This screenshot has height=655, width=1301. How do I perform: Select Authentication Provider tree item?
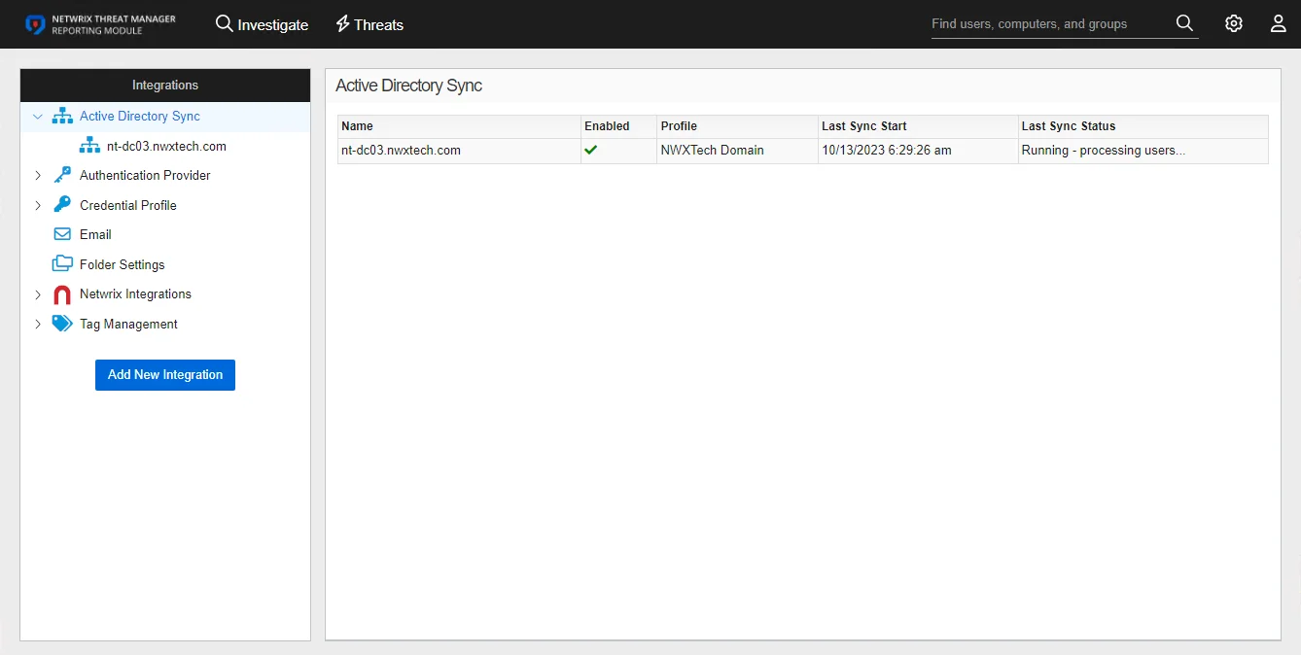click(x=145, y=175)
